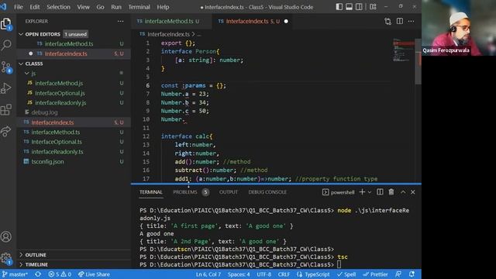Open the Source Control view
The width and height of the screenshot is (496, 279).
6,67
